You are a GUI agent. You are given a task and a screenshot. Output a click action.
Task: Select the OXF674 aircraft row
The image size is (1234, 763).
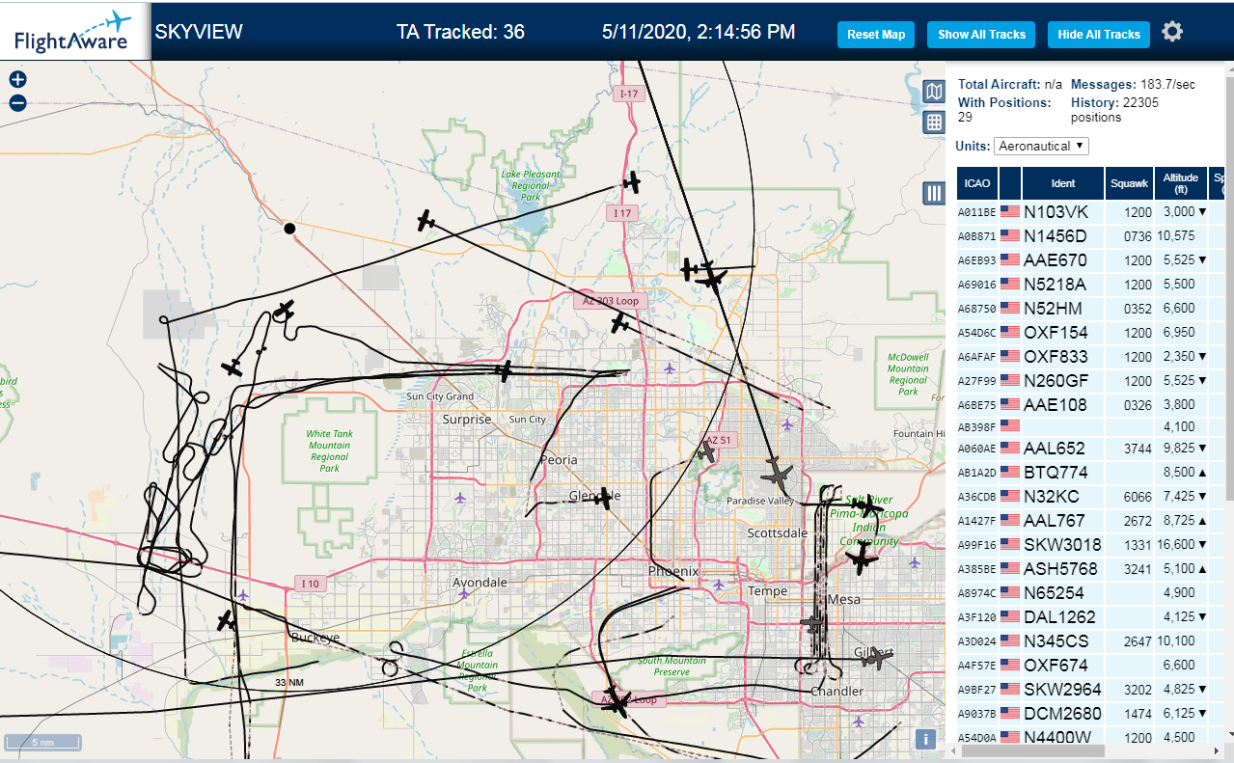coord(1090,666)
